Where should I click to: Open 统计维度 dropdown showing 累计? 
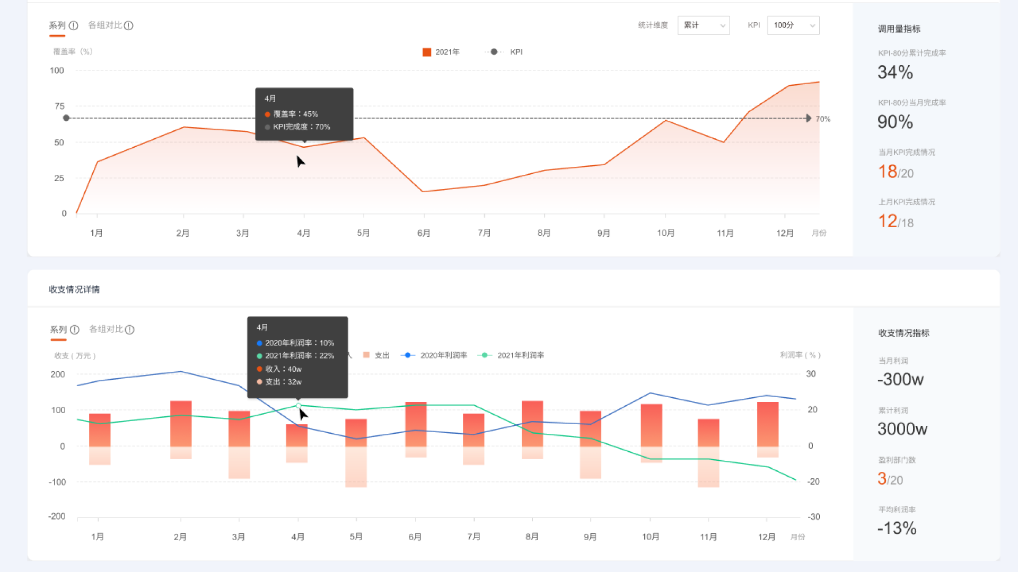[x=703, y=25]
